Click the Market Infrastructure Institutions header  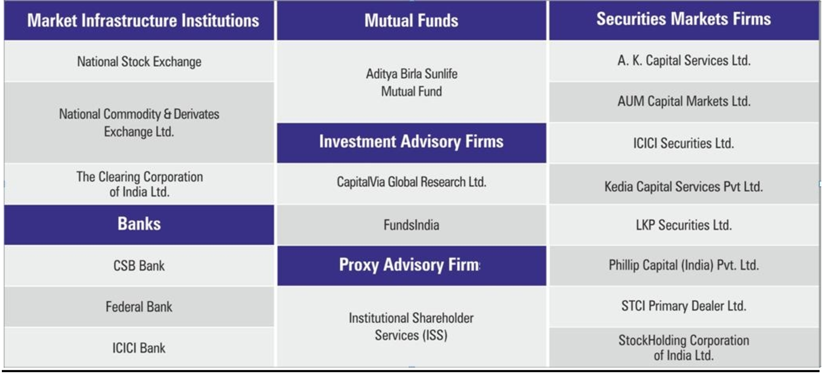(x=143, y=21)
